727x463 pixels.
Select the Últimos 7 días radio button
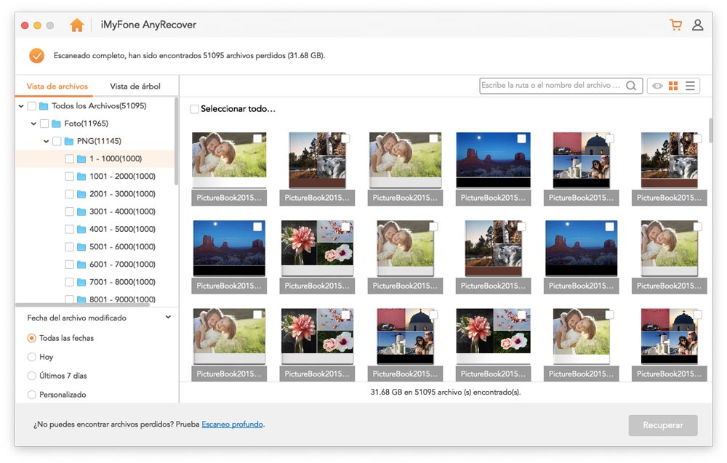coord(31,376)
